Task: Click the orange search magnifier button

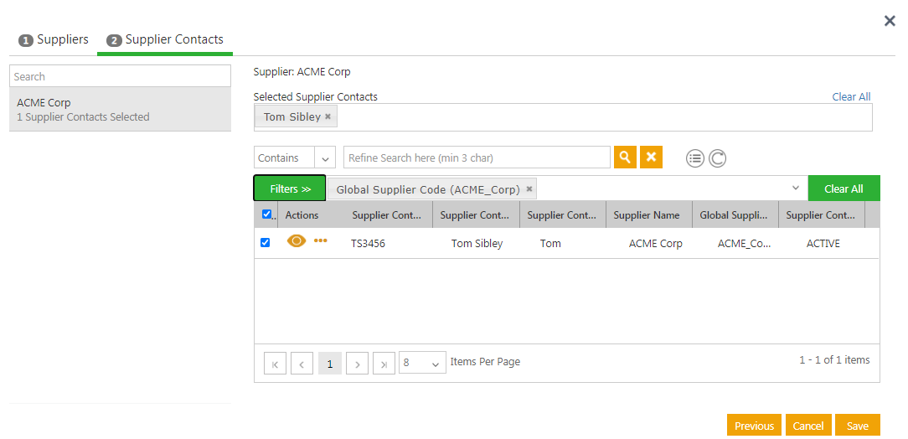Action: point(625,158)
